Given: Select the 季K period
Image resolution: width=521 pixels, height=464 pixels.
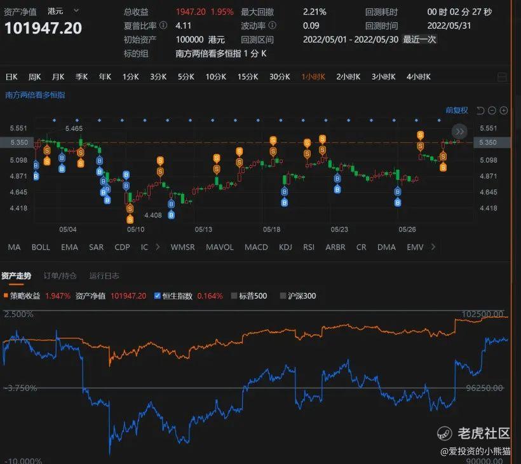Looking at the screenshot, I should (x=81, y=77).
